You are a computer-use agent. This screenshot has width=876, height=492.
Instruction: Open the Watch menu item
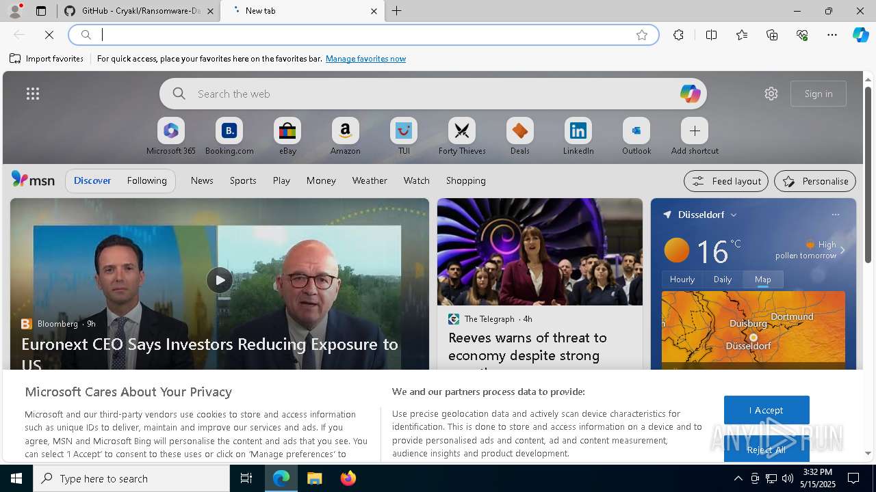pyautogui.click(x=416, y=180)
